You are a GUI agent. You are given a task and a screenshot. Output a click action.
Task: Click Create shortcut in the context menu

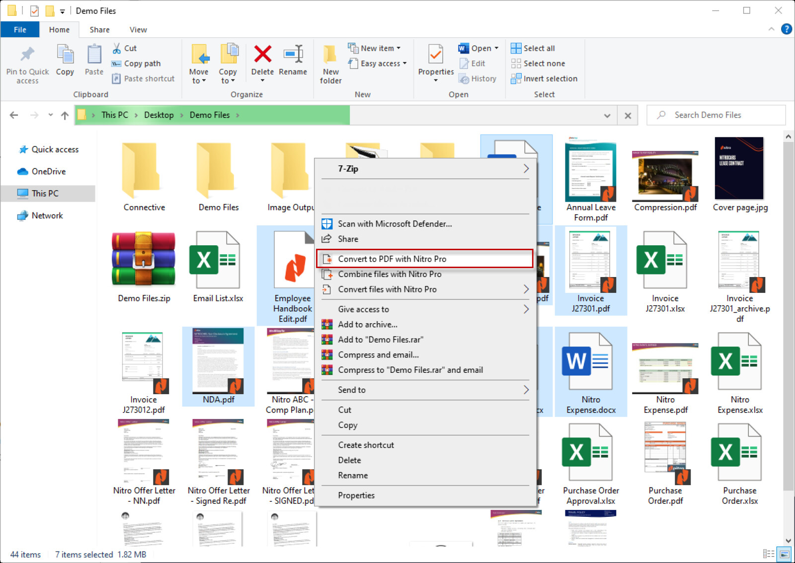click(366, 444)
